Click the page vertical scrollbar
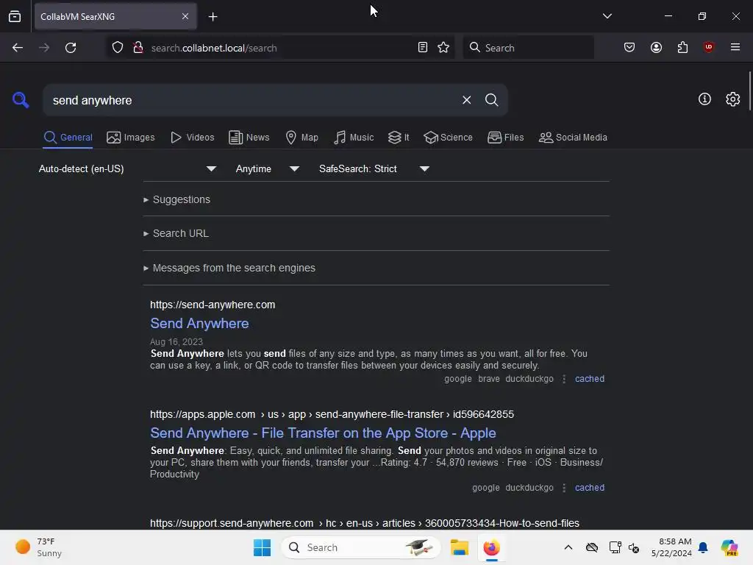This screenshot has height=565, width=753. [x=749, y=91]
